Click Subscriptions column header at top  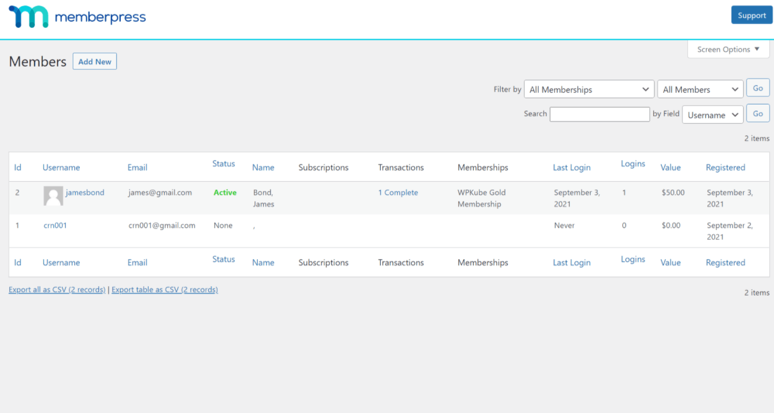coord(323,168)
